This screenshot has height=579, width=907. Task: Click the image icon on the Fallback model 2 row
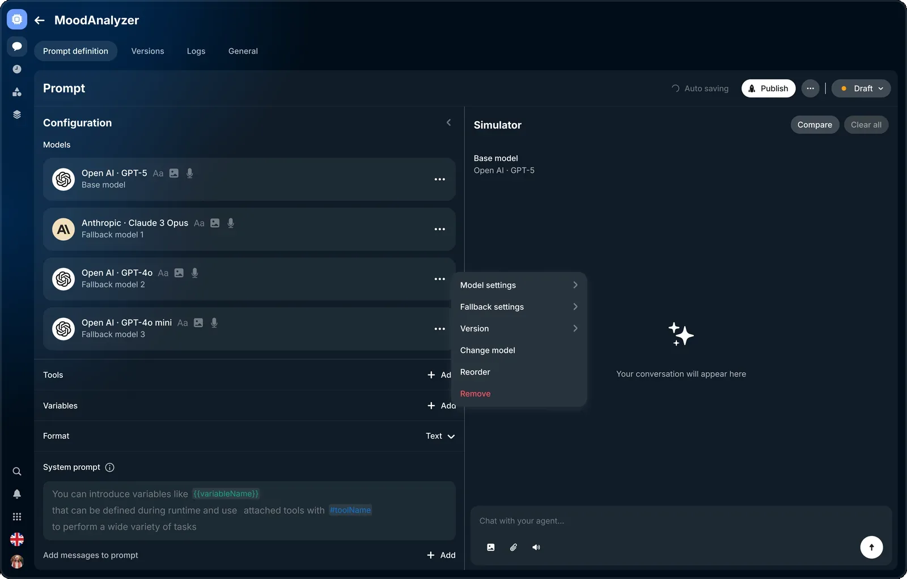pos(179,273)
